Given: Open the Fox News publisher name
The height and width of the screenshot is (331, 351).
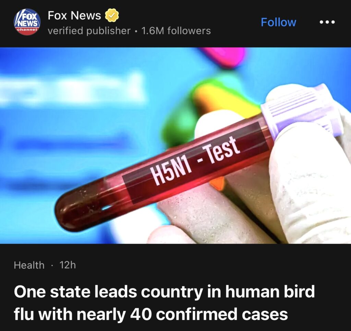Looking at the screenshot, I should tap(74, 15).
